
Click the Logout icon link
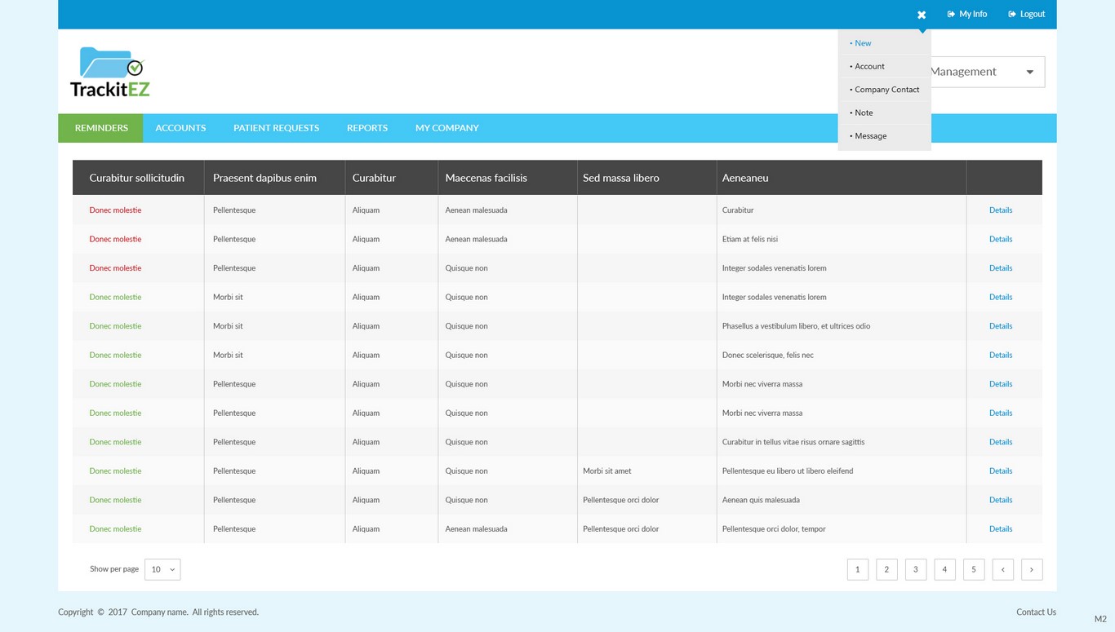coord(1026,14)
